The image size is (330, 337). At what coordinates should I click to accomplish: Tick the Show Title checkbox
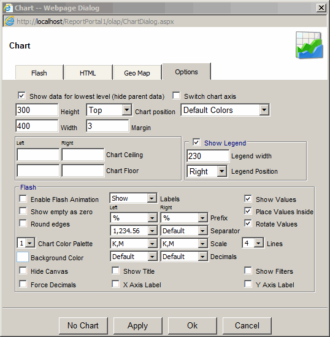point(115,270)
